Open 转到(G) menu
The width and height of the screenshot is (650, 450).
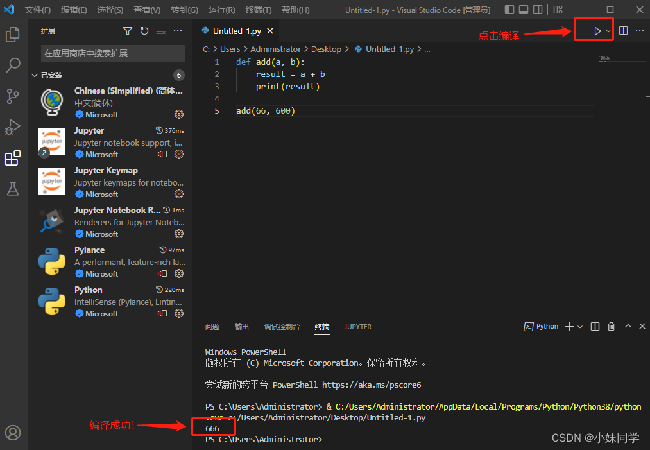click(184, 10)
